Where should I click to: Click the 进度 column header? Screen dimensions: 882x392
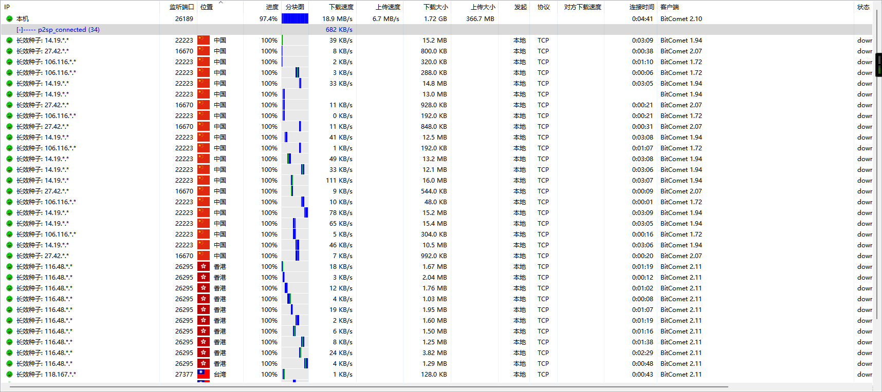point(272,7)
